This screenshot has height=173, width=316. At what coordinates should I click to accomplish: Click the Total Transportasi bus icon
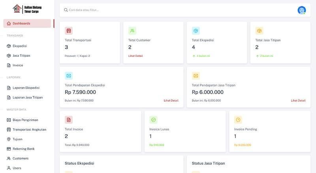[69, 31]
